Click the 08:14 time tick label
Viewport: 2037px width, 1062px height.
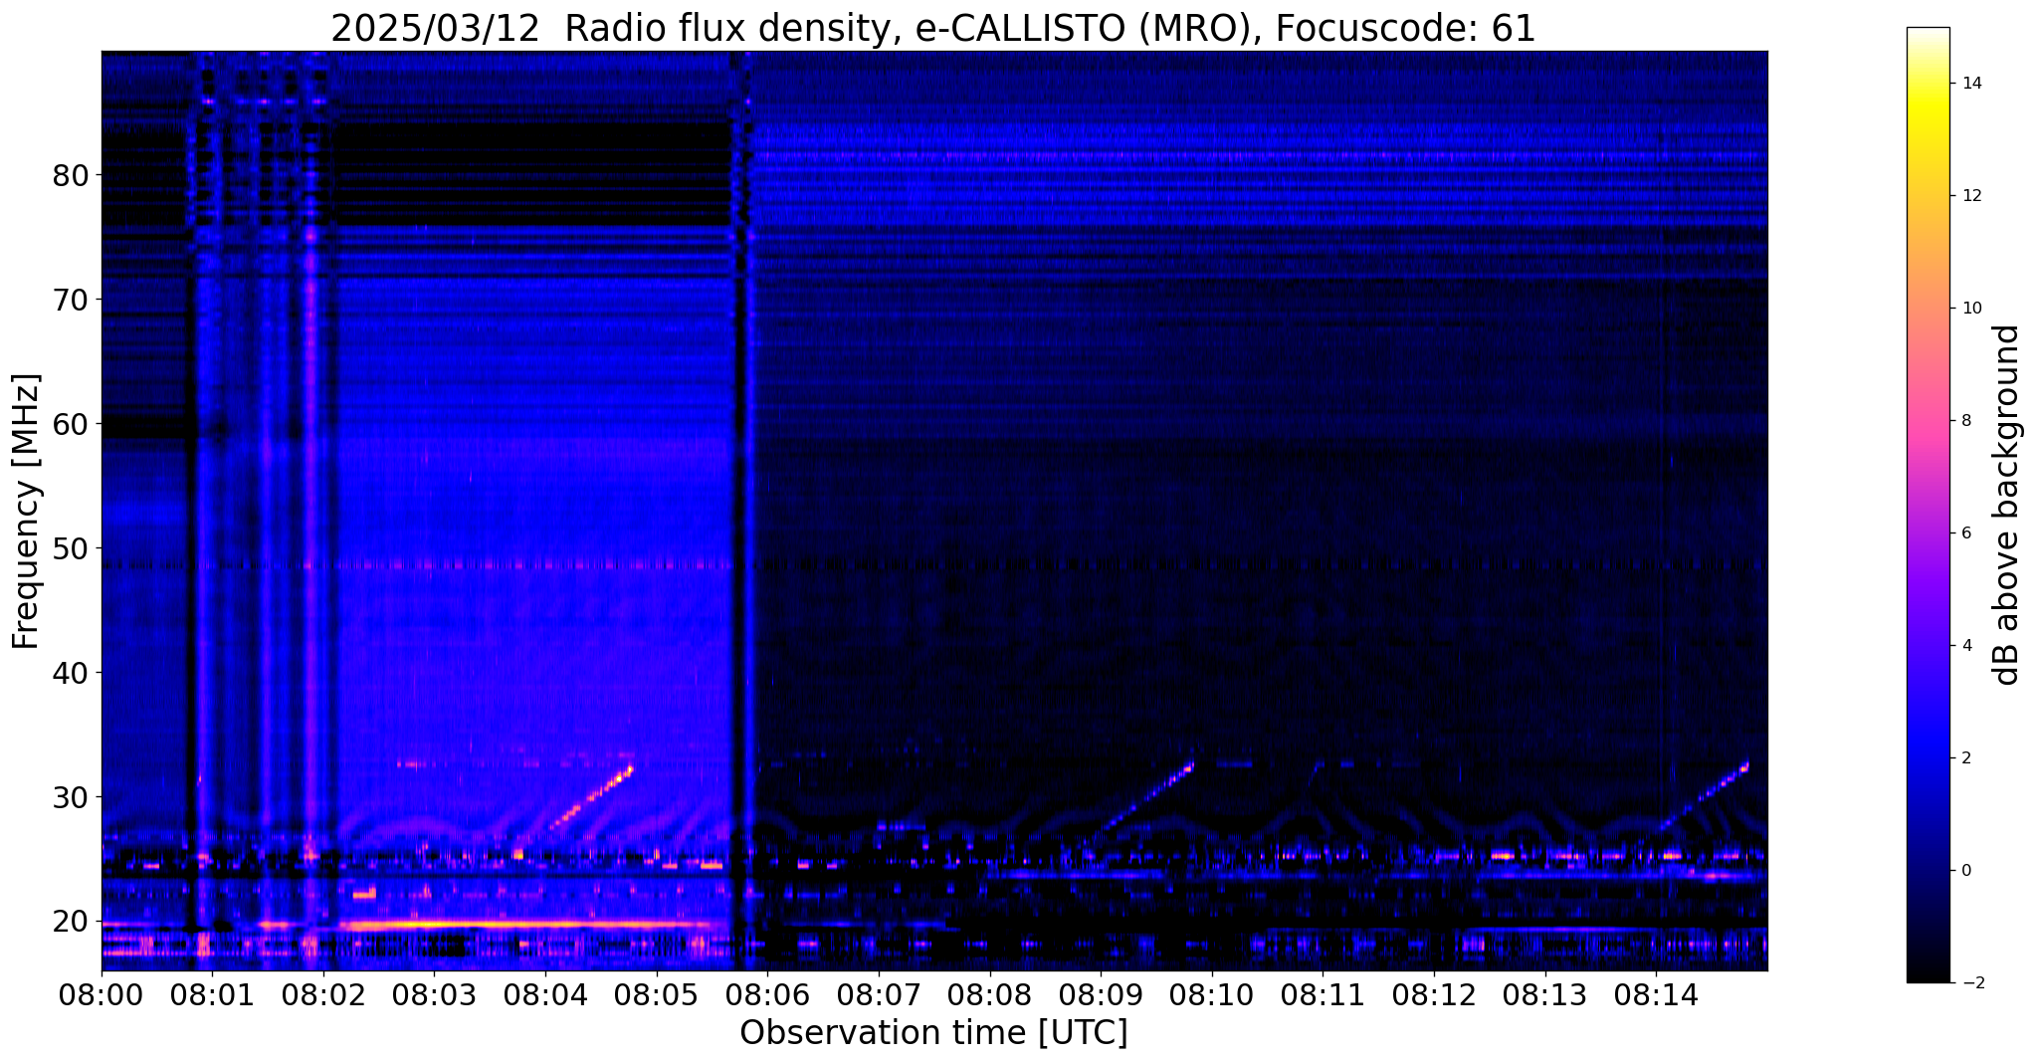[x=1656, y=994]
